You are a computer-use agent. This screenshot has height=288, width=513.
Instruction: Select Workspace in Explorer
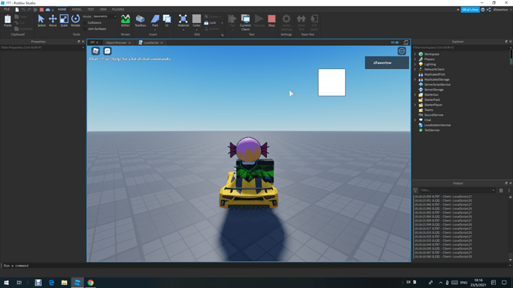432,54
